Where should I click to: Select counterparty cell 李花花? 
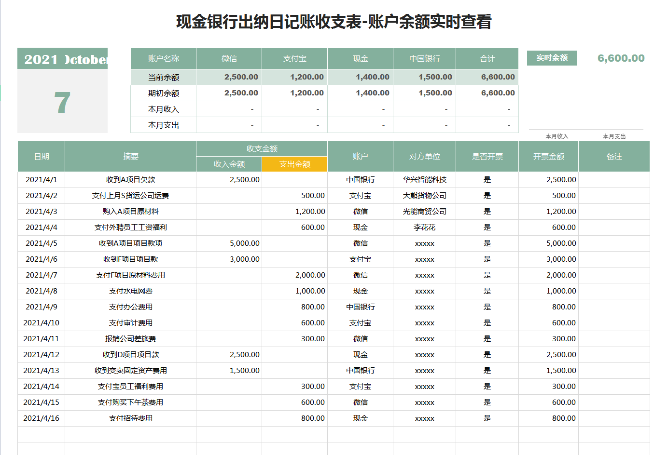pos(424,227)
